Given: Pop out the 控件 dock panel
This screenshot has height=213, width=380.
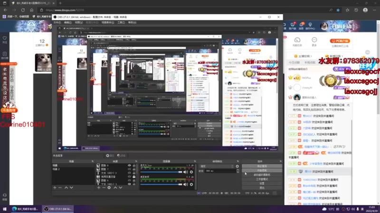Looking at the screenshot, I should pyautogui.click(x=281, y=161).
